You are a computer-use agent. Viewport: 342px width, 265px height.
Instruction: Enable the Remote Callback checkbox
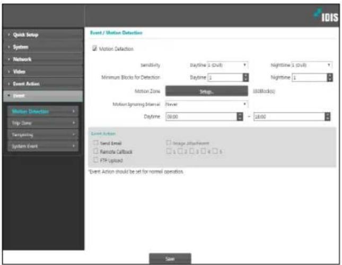point(96,151)
